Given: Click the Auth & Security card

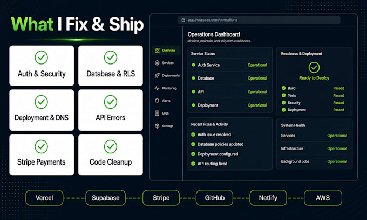Looking at the screenshot, I should click(42, 66).
